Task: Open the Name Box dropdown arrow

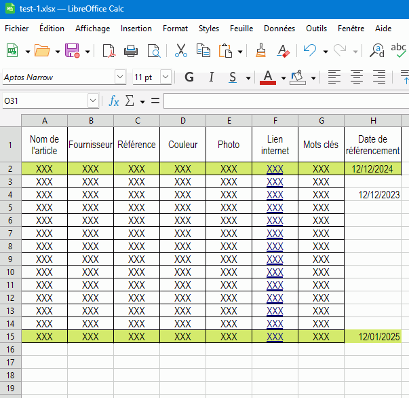Action: point(93,101)
